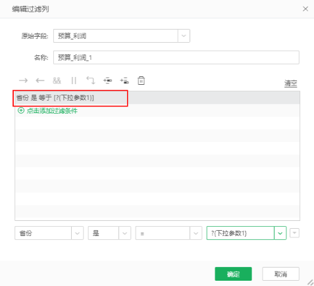
Task: Click the && AND operator icon
Action: click(x=57, y=81)
